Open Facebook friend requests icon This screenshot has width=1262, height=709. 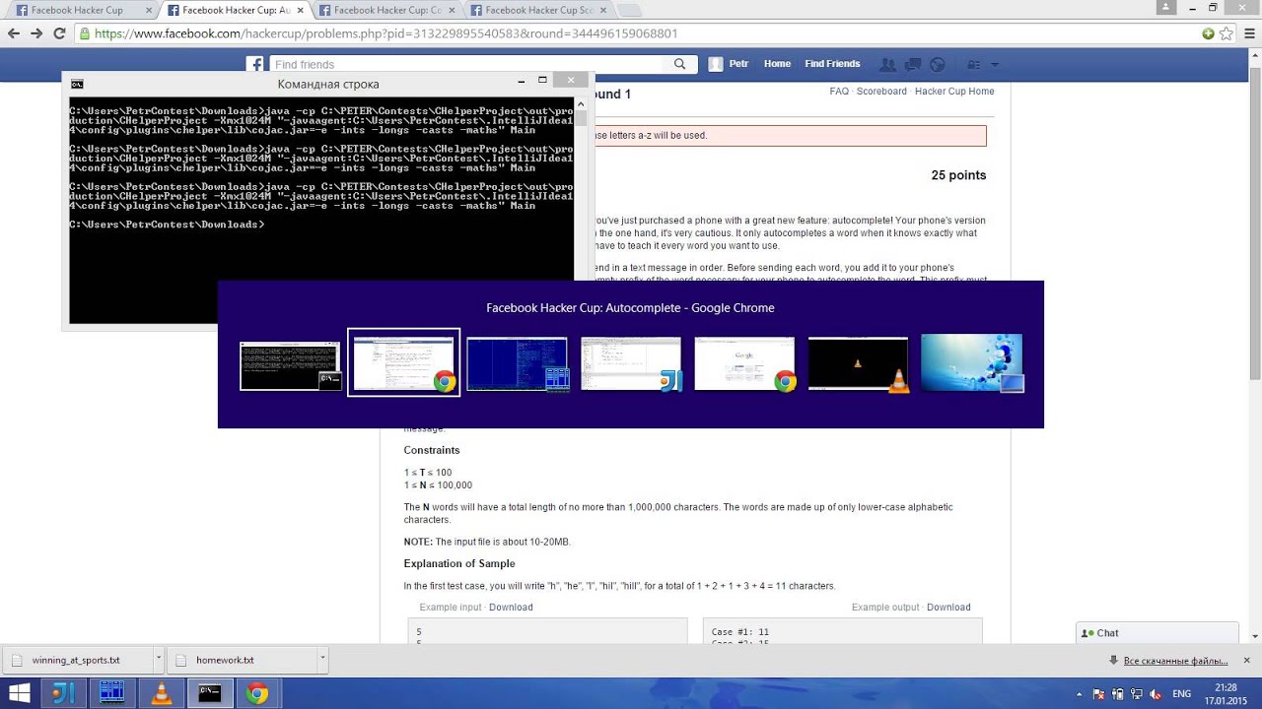pyautogui.click(x=888, y=64)
